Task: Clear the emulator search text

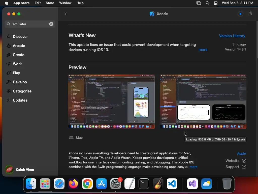Action: [51, 24]
